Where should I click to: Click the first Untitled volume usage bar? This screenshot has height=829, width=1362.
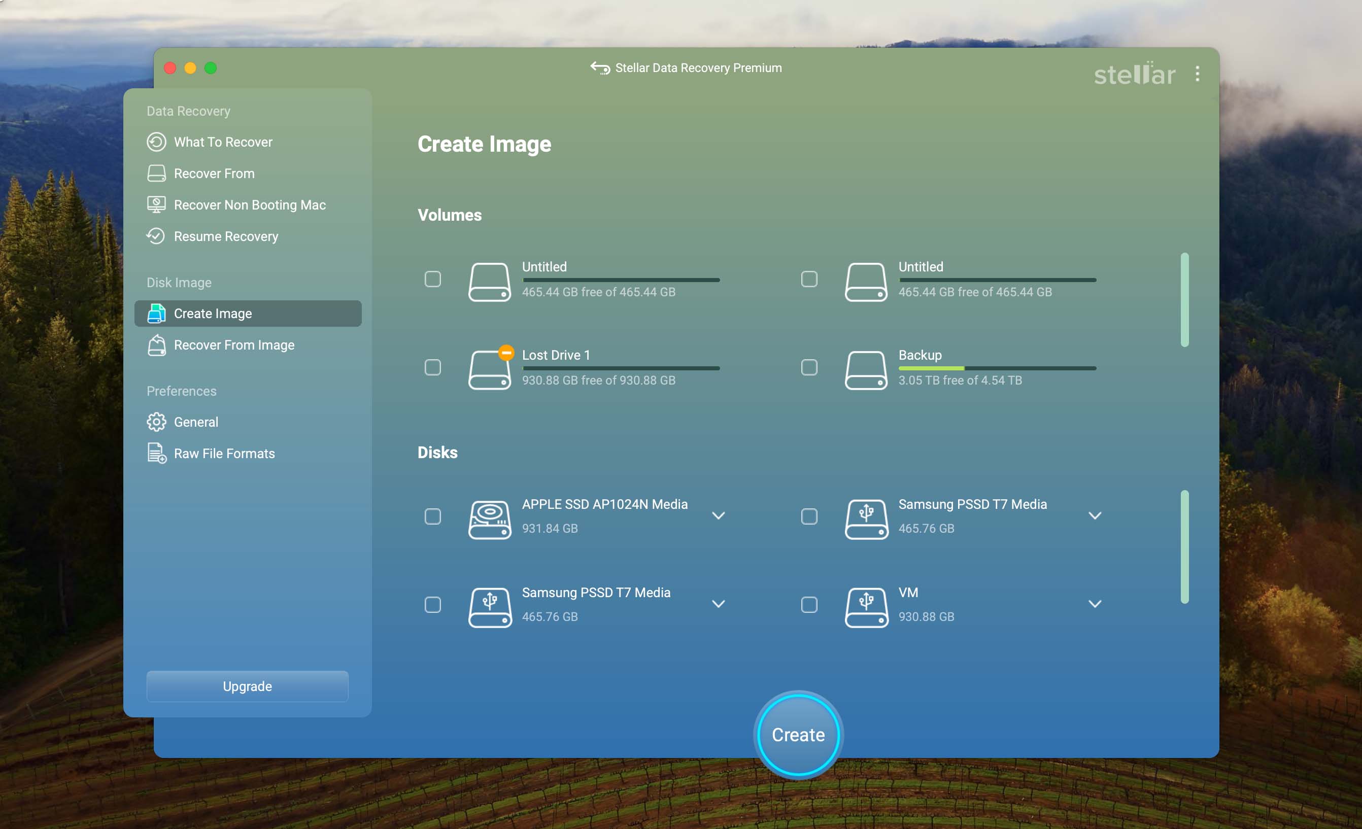click(621, 280)
